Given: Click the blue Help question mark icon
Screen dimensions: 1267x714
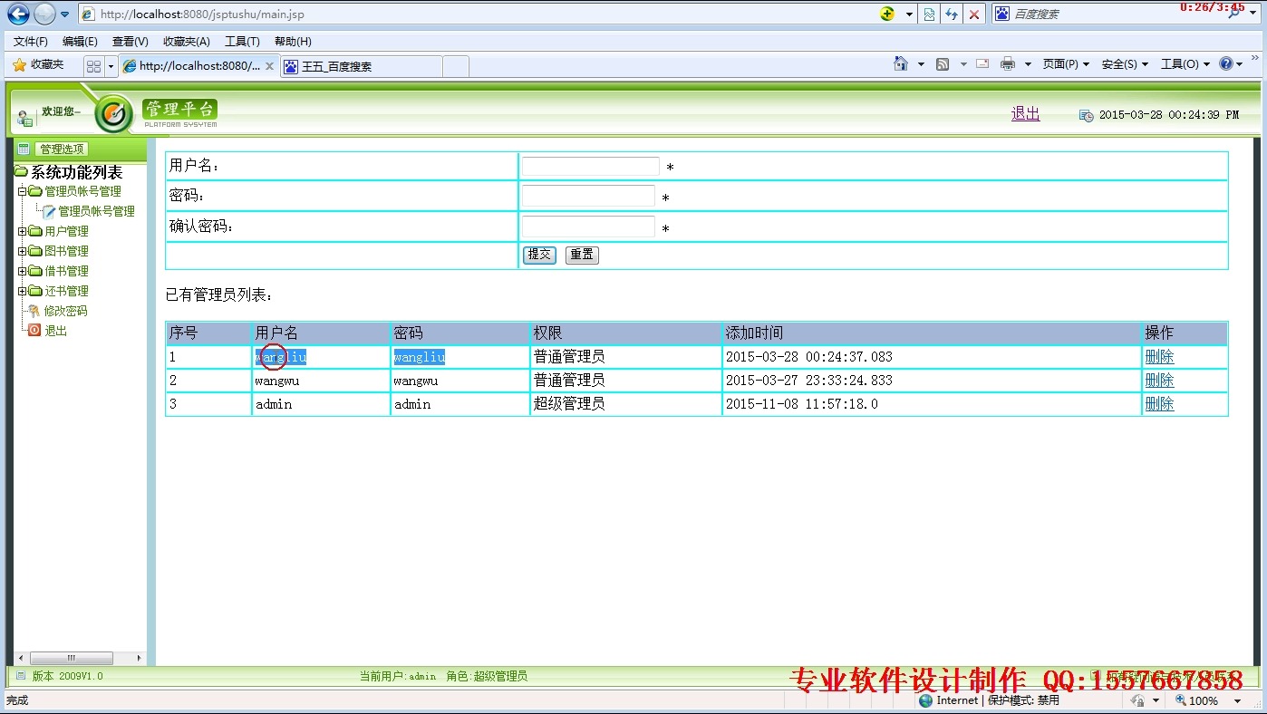Looking at the screenshot, I should [x=1226, y=63].
